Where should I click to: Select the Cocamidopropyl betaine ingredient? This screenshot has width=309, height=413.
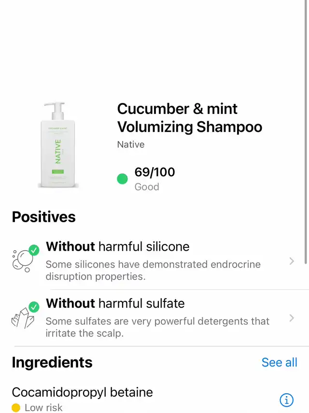[82, 392]
